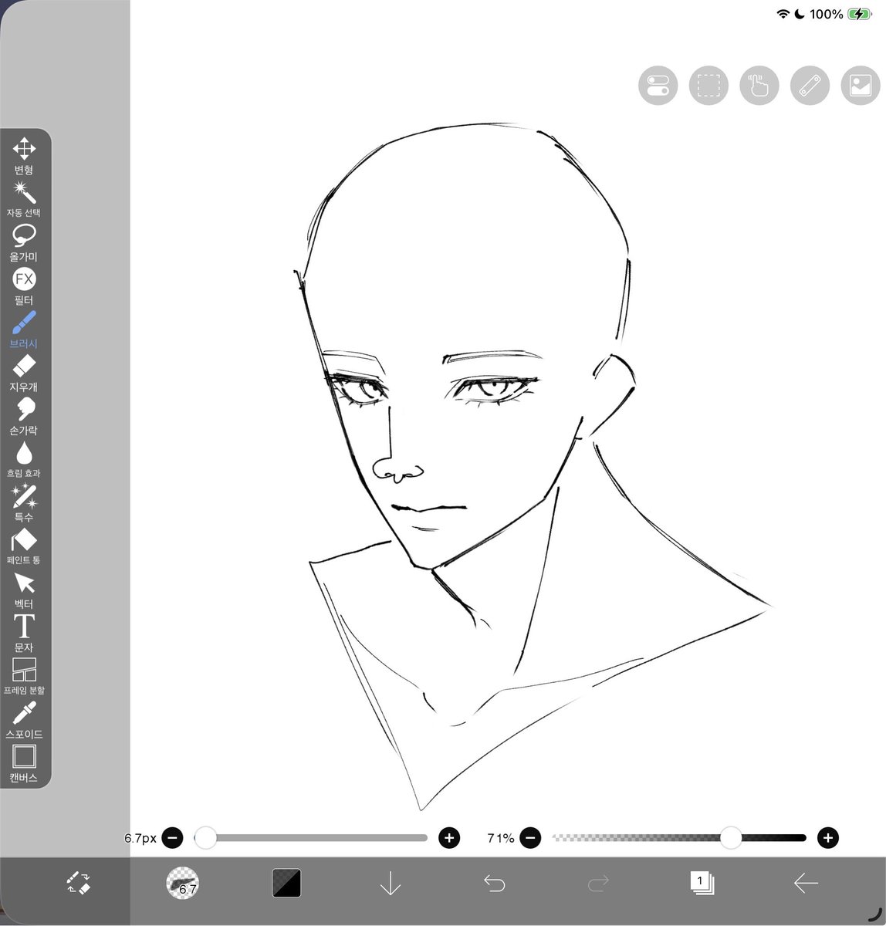
Task: Click the opacity slider handle
Action: coord(731,837)
